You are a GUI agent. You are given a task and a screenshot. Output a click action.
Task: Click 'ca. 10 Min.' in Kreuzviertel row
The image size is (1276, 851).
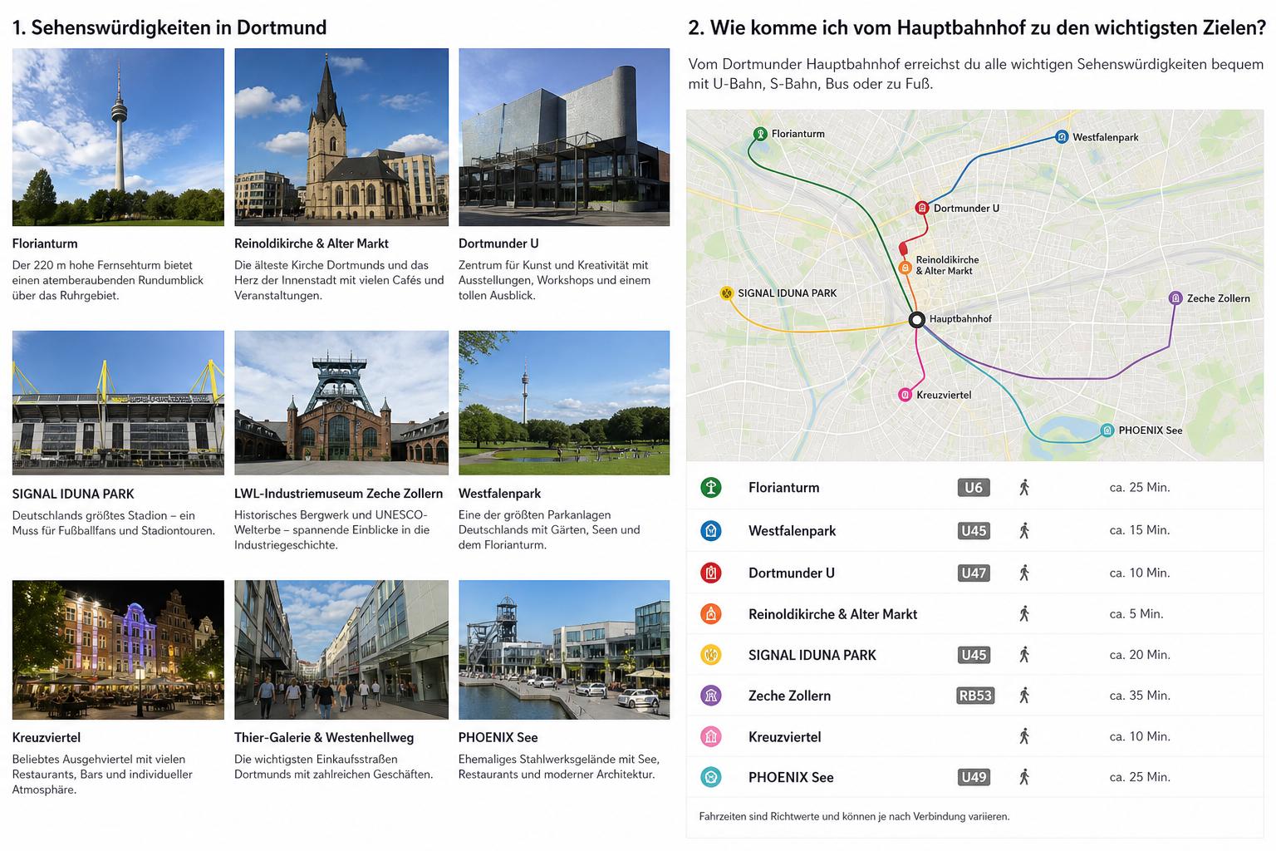tap(1140, 736)
